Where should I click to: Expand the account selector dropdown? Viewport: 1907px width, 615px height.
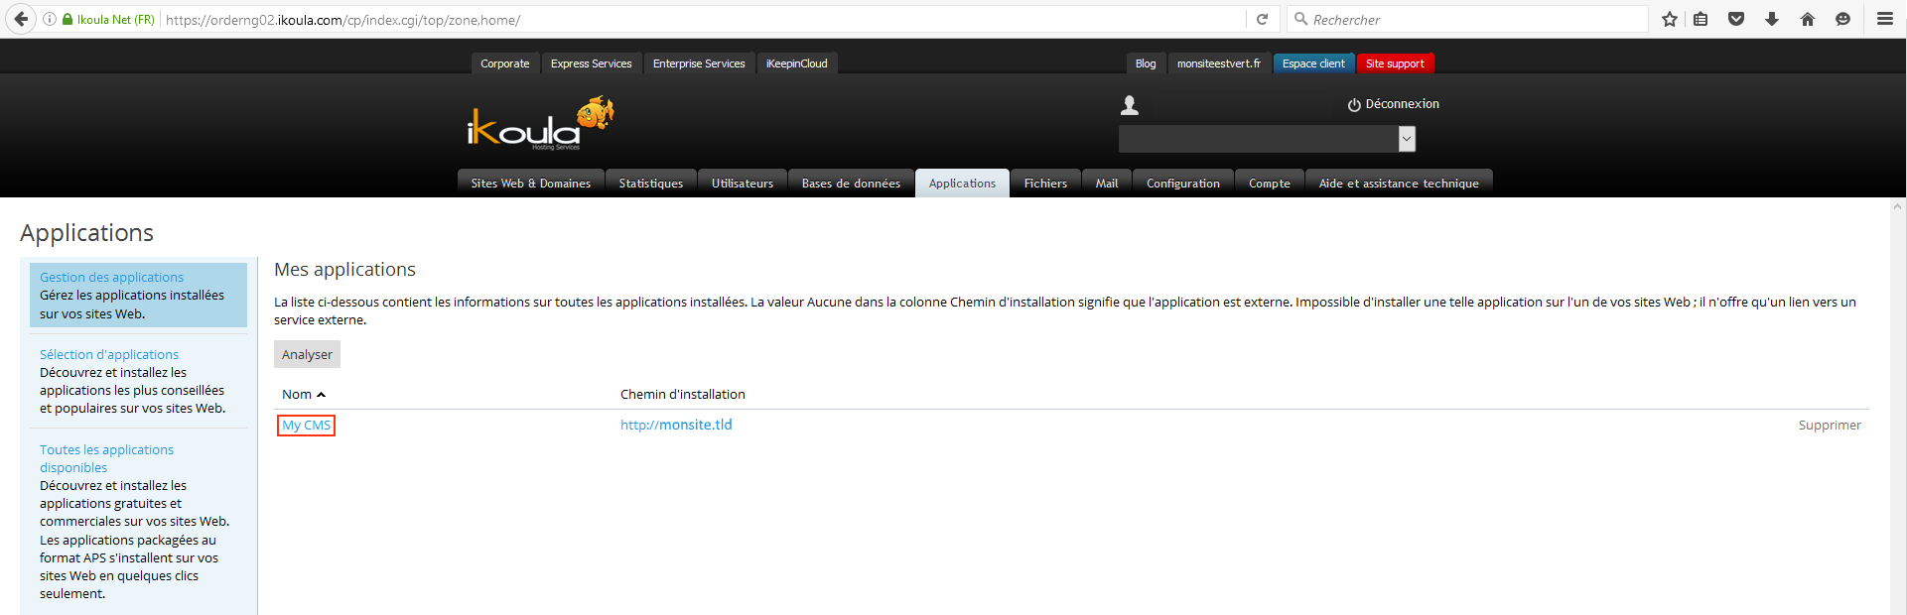1407,140
